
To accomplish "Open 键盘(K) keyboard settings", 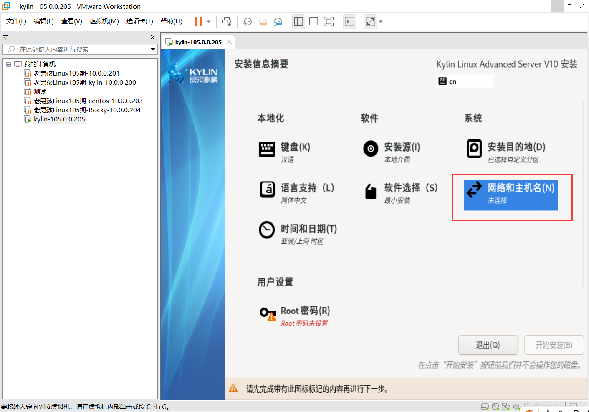I will tap(285, 152).
